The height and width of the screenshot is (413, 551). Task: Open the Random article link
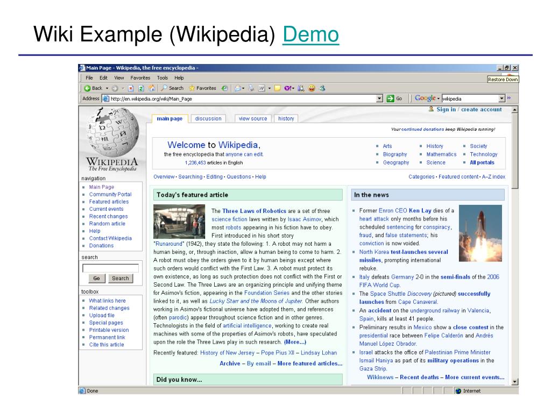(x=107, y=224)
